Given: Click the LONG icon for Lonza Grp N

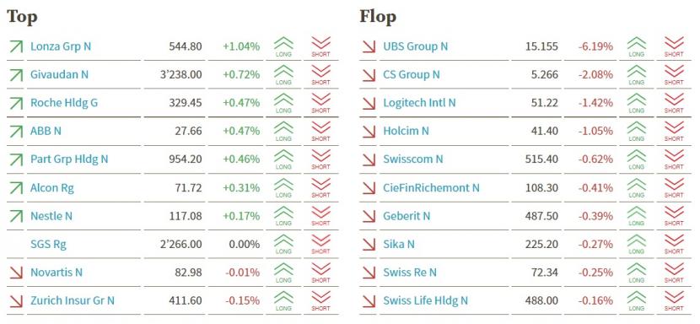Looking at the screenshot, I should 283,46.
